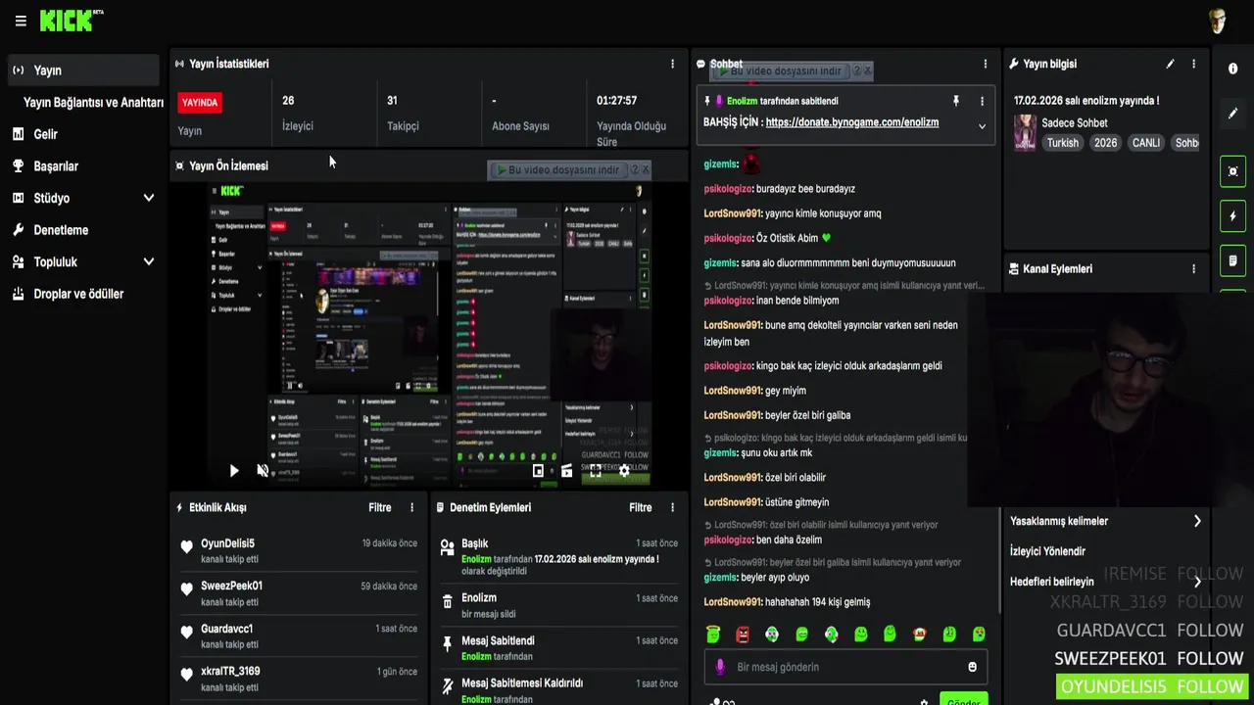Select SweezPeek01 follow event
Viewport: 1254px width, 705px height.
(299, 593)
